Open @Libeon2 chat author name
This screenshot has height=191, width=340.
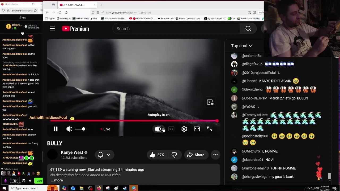point(249,81)
